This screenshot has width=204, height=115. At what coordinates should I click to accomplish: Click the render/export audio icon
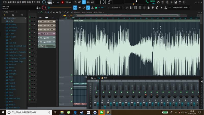(180, 2)
